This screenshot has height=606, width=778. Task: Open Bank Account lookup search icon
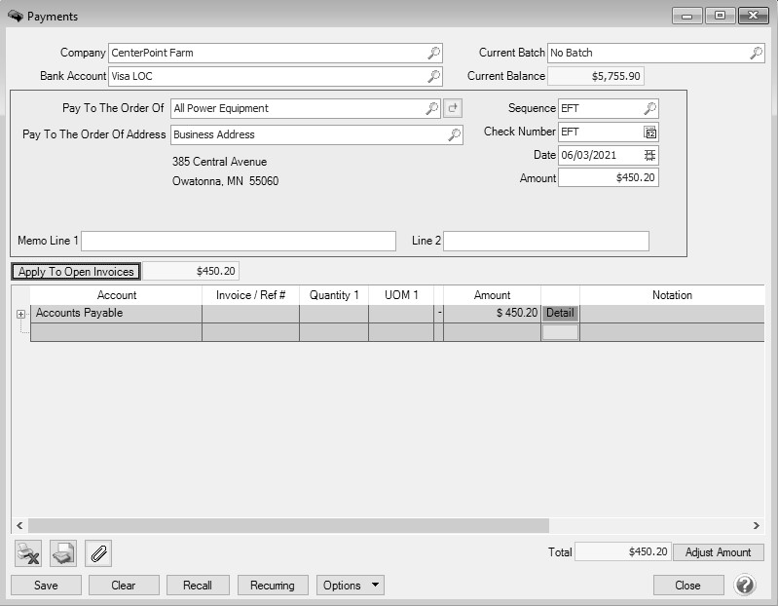pos(434,76)
